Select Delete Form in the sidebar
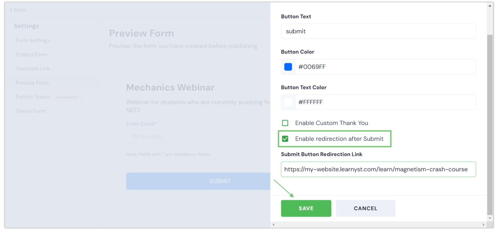The image size is (498, 230). [x=30, y=111]
